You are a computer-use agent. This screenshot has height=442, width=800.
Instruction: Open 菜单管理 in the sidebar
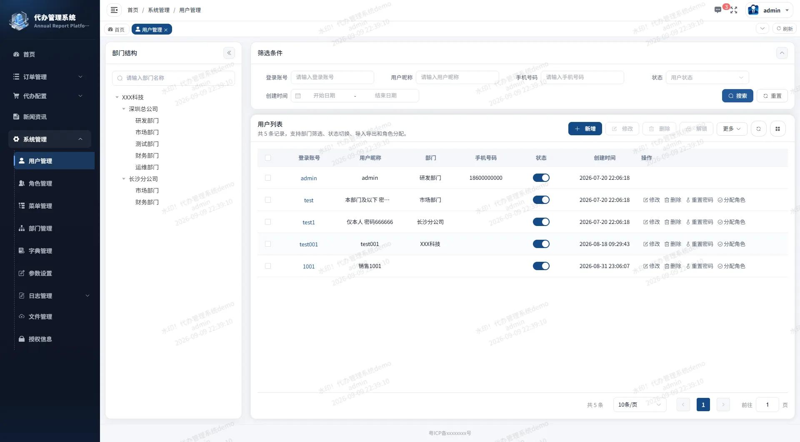click(54, 206)
